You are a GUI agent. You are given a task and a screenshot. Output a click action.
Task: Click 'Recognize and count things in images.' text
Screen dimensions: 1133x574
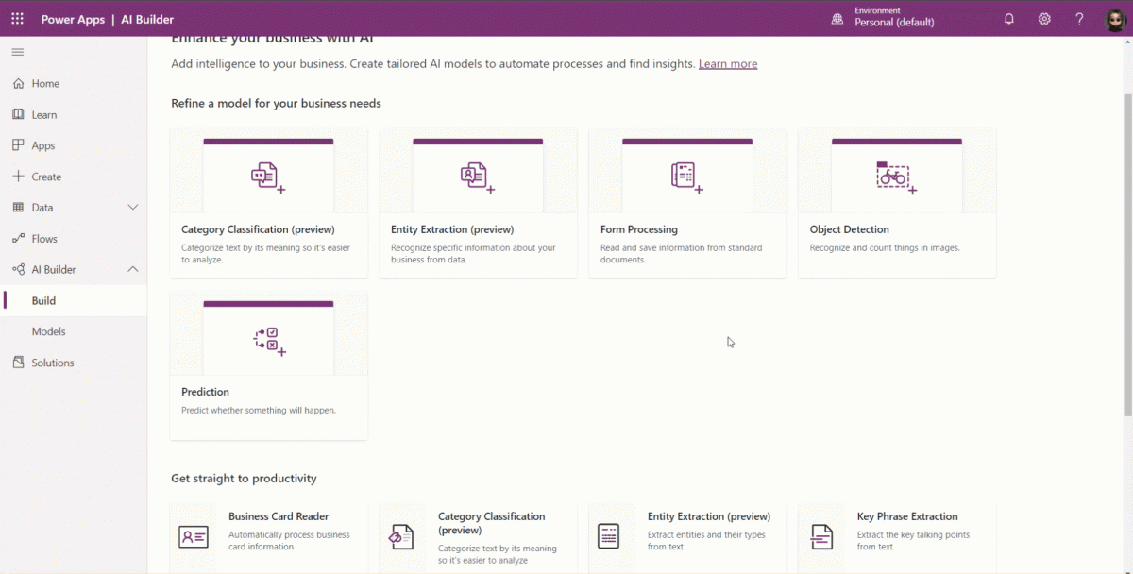(885, 248)
